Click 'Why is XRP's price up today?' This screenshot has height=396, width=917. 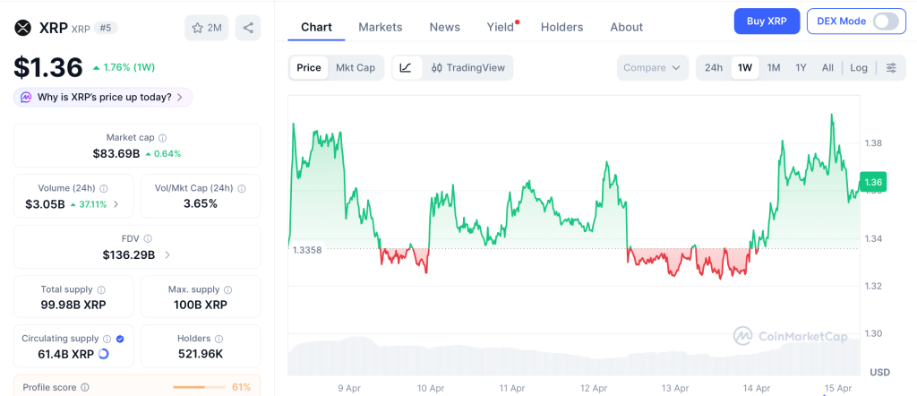103,97
